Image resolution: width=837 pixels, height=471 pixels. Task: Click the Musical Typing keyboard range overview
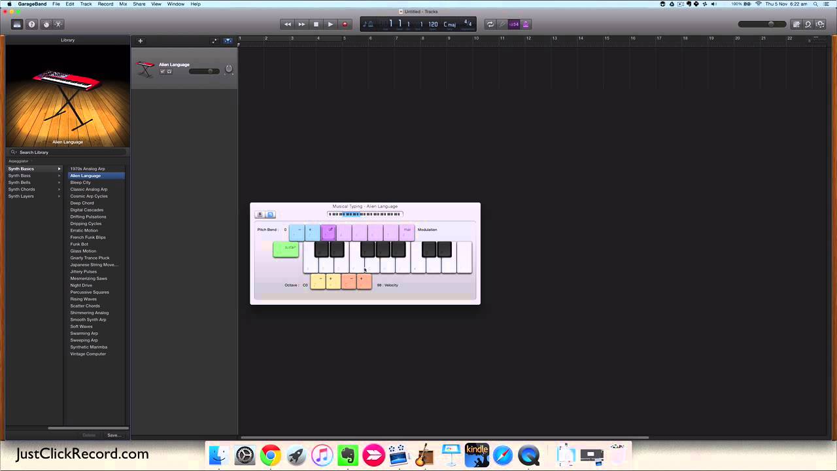tap(365, 214)
